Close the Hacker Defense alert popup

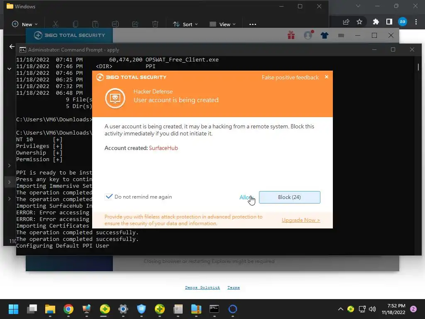(x=327, y=77)
